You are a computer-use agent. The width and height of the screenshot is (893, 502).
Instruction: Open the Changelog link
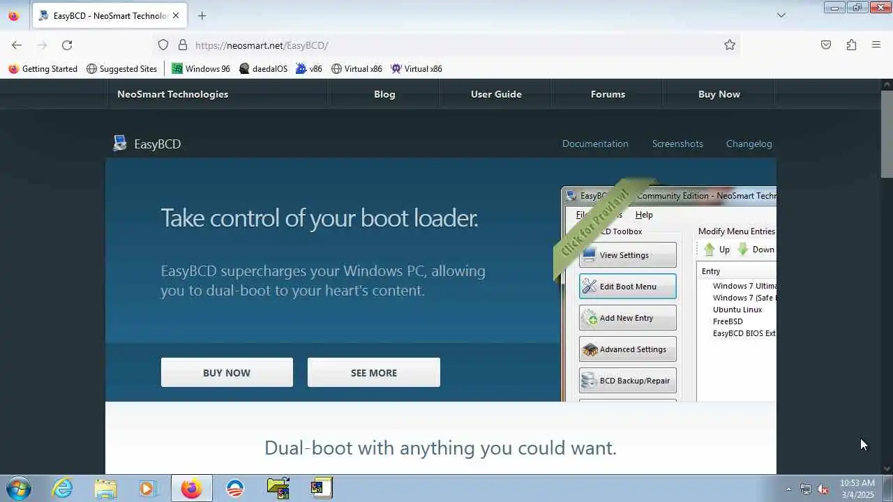(x=749, y=144)
